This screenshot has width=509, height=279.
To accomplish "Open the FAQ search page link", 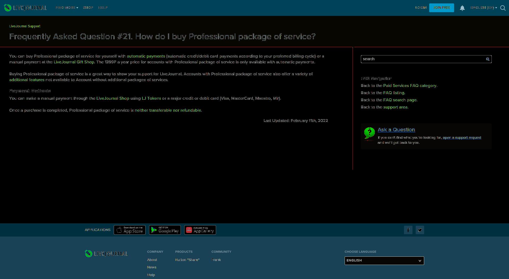I will click(x=400, y=100).
